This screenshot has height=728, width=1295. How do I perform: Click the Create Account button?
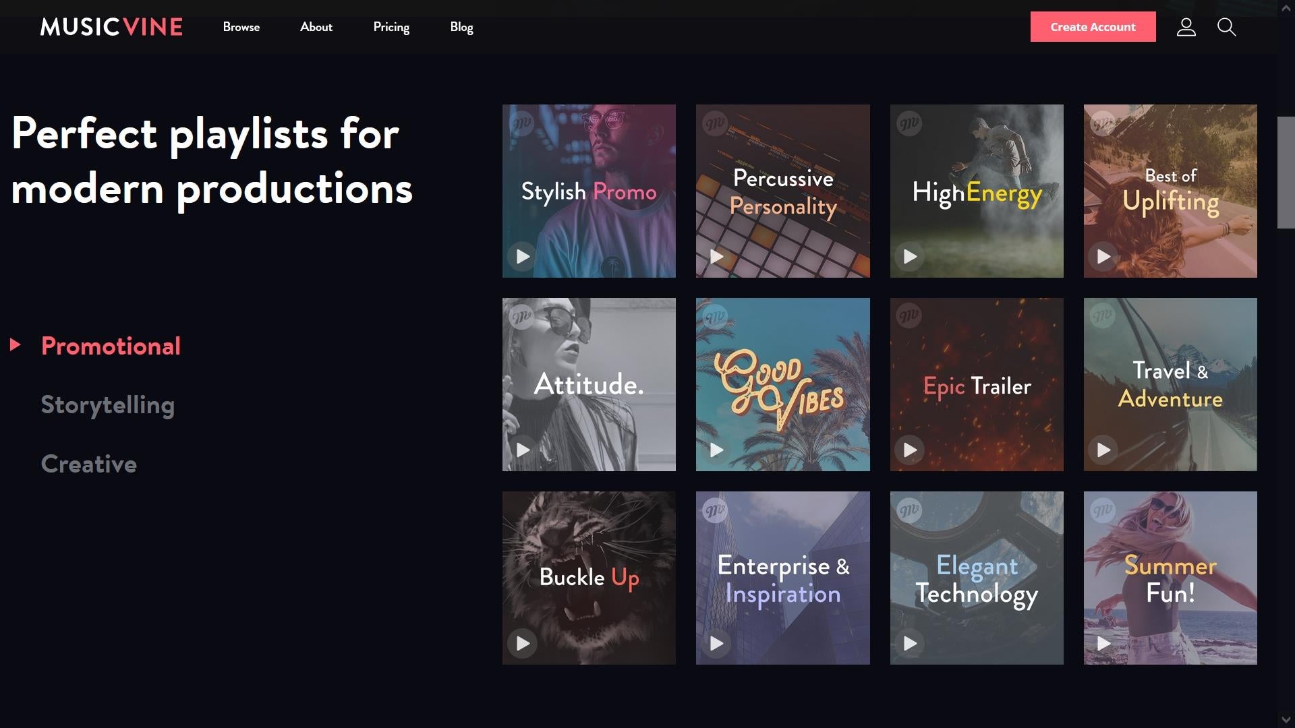1093,27
